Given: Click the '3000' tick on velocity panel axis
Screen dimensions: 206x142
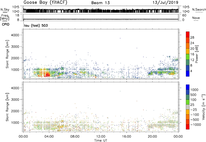Looking at the screenshot, I should pos(15,99).
